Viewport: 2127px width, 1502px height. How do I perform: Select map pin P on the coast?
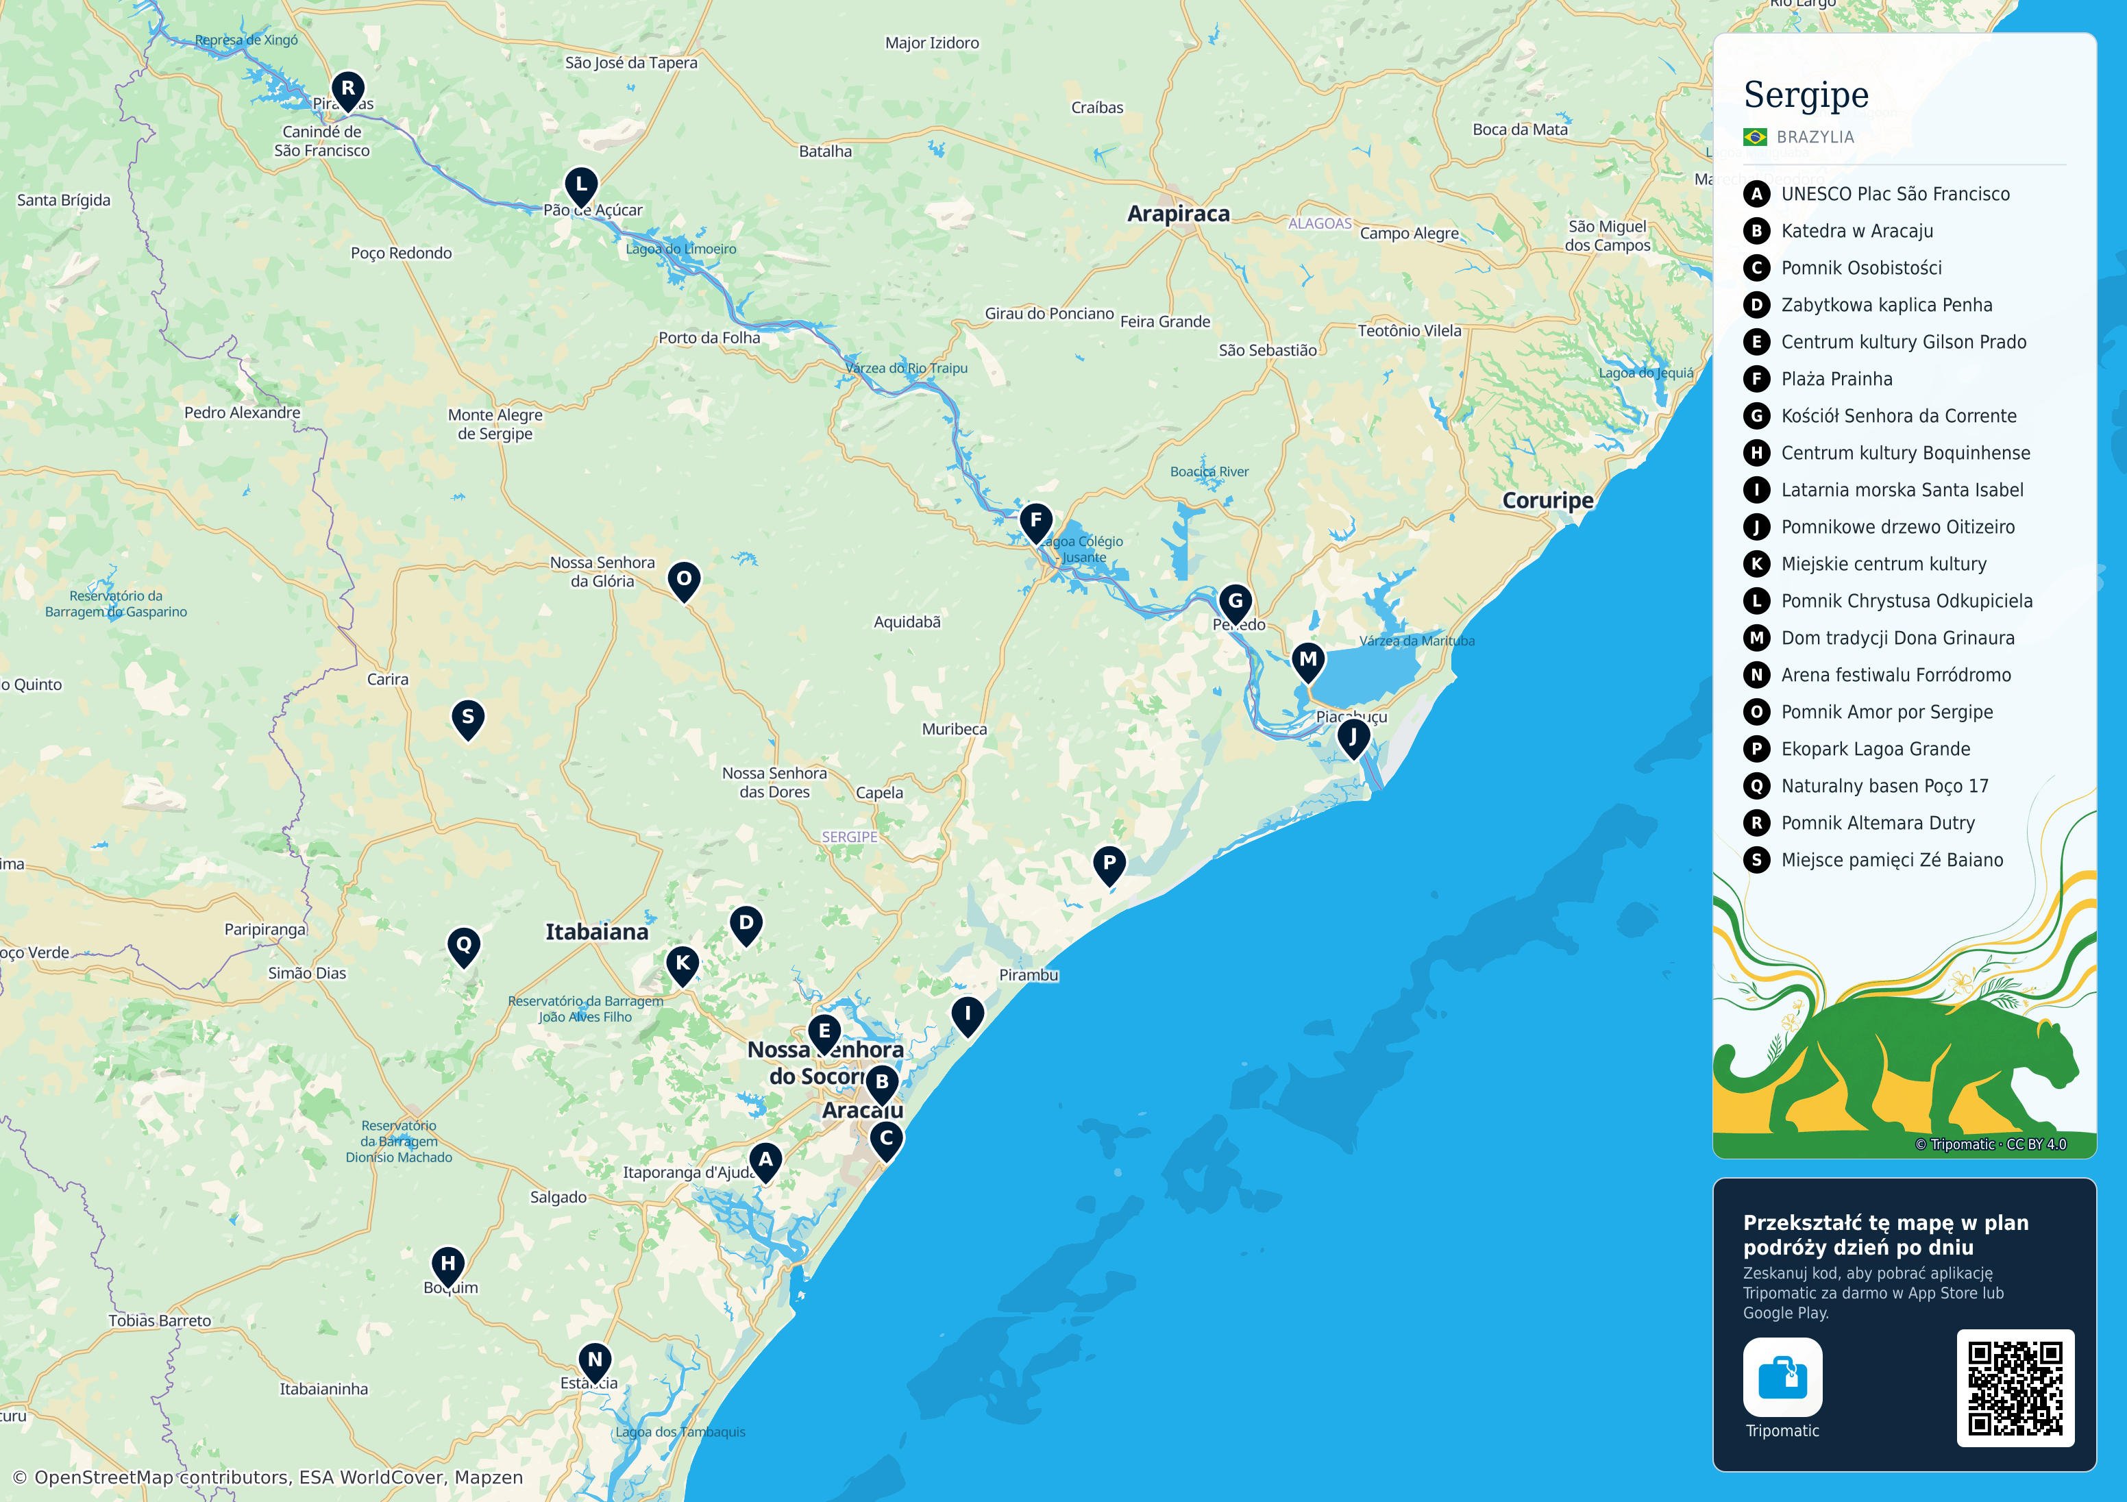[x=1109, y=866]
